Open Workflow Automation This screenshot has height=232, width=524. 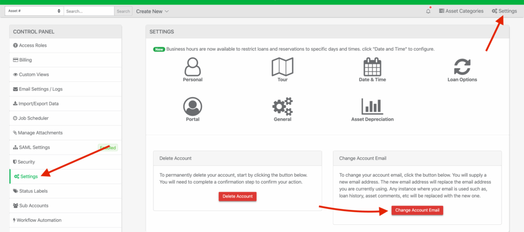pos(65,220)
